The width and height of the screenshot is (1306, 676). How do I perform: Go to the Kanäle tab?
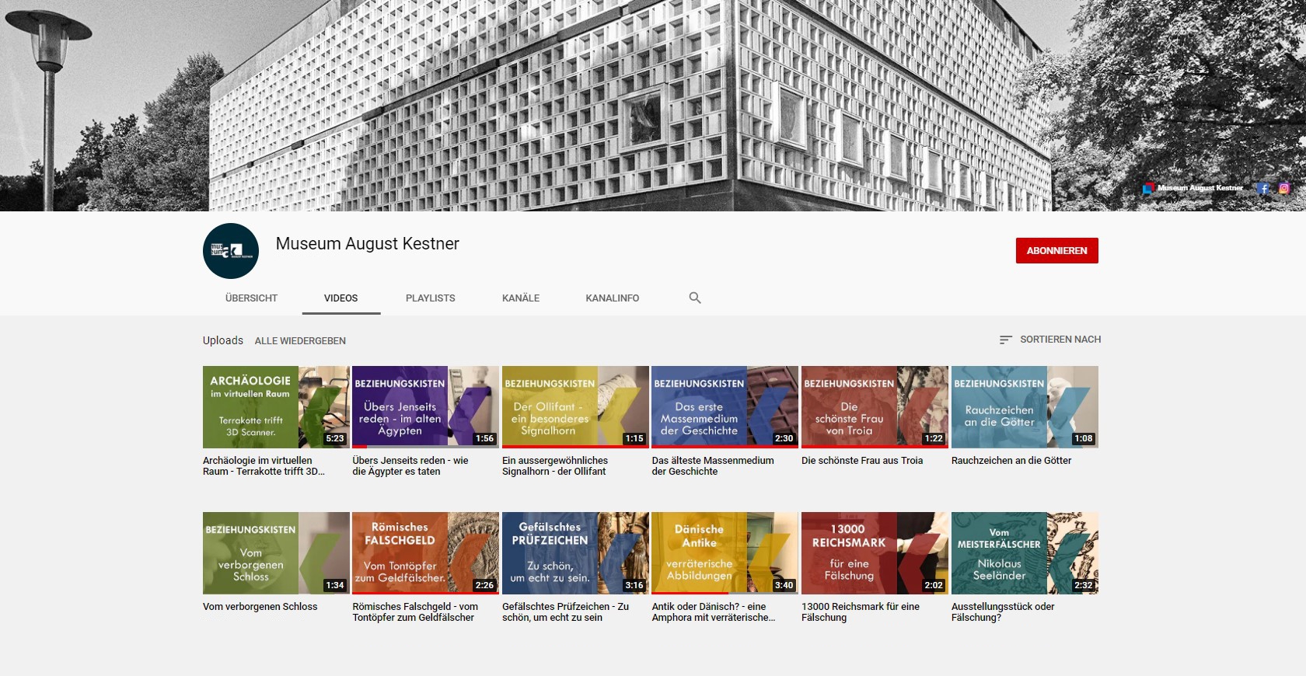coord(521,298)
